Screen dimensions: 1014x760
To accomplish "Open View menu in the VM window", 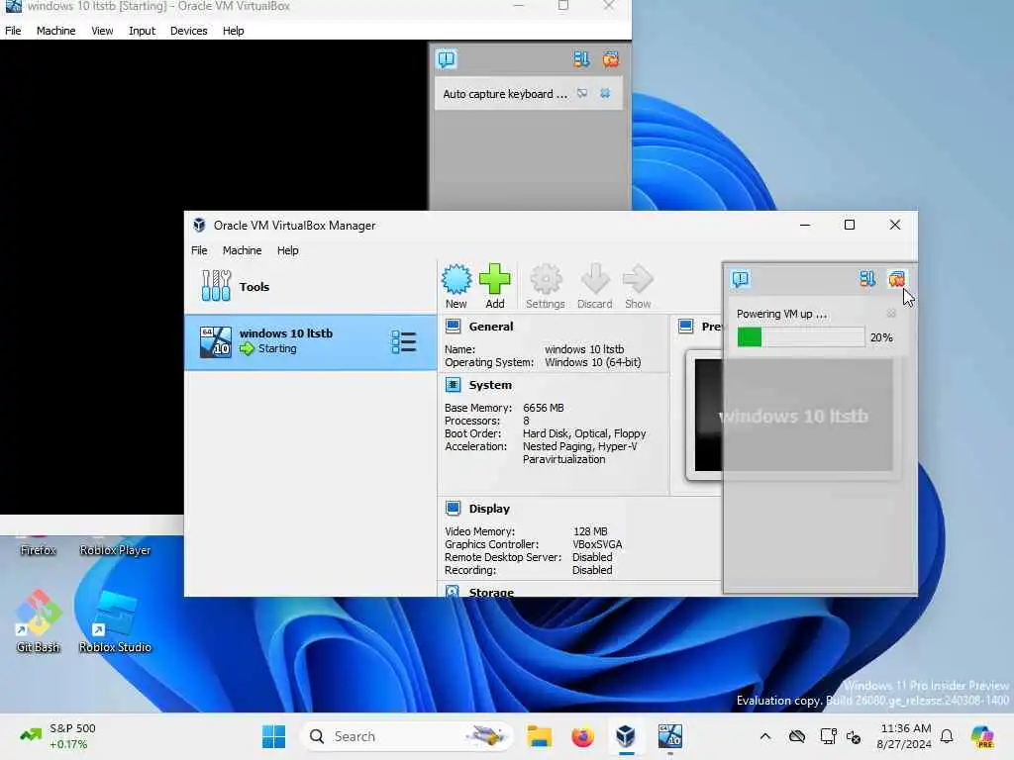I will click(x=102, y=31).
